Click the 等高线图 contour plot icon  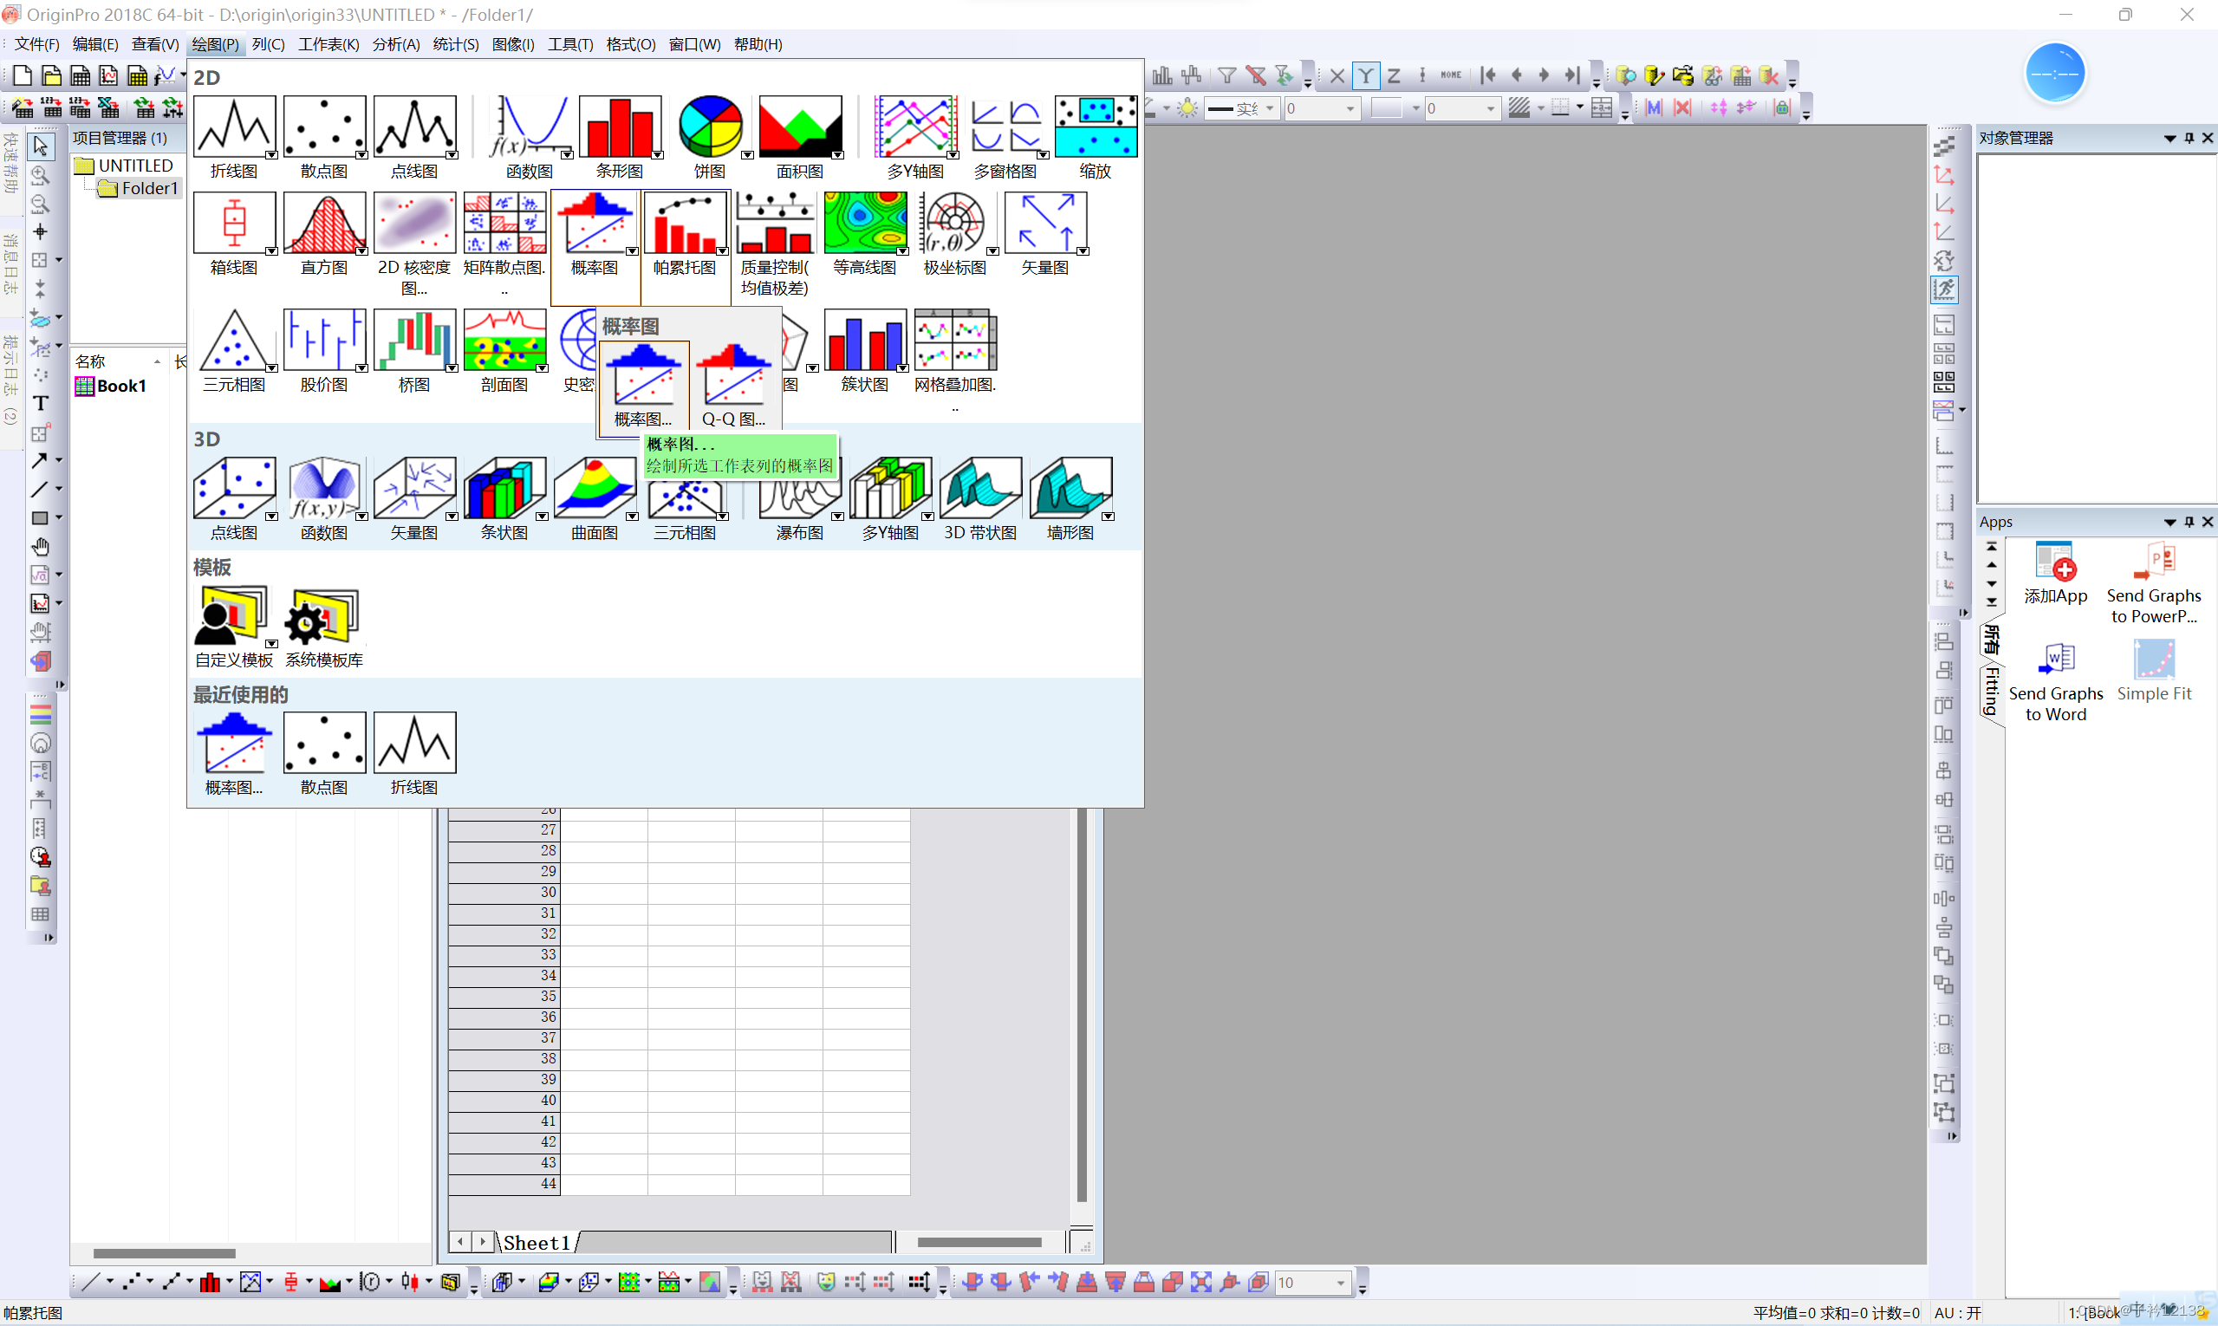[x=864, y=223]
